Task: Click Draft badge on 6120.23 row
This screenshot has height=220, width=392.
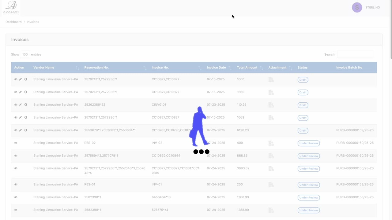Action: click(x=303, y=130)
